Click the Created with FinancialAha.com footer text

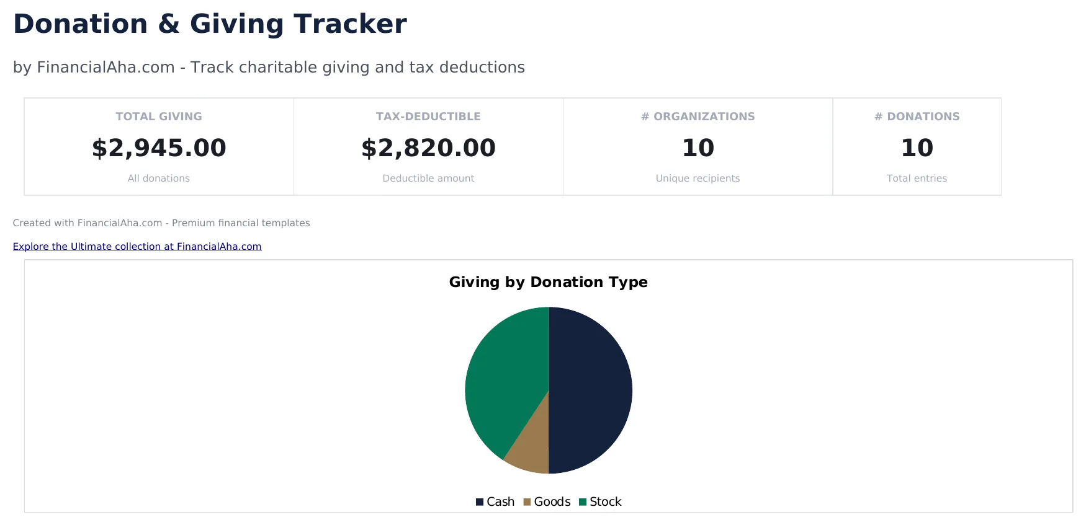(161, 223)
